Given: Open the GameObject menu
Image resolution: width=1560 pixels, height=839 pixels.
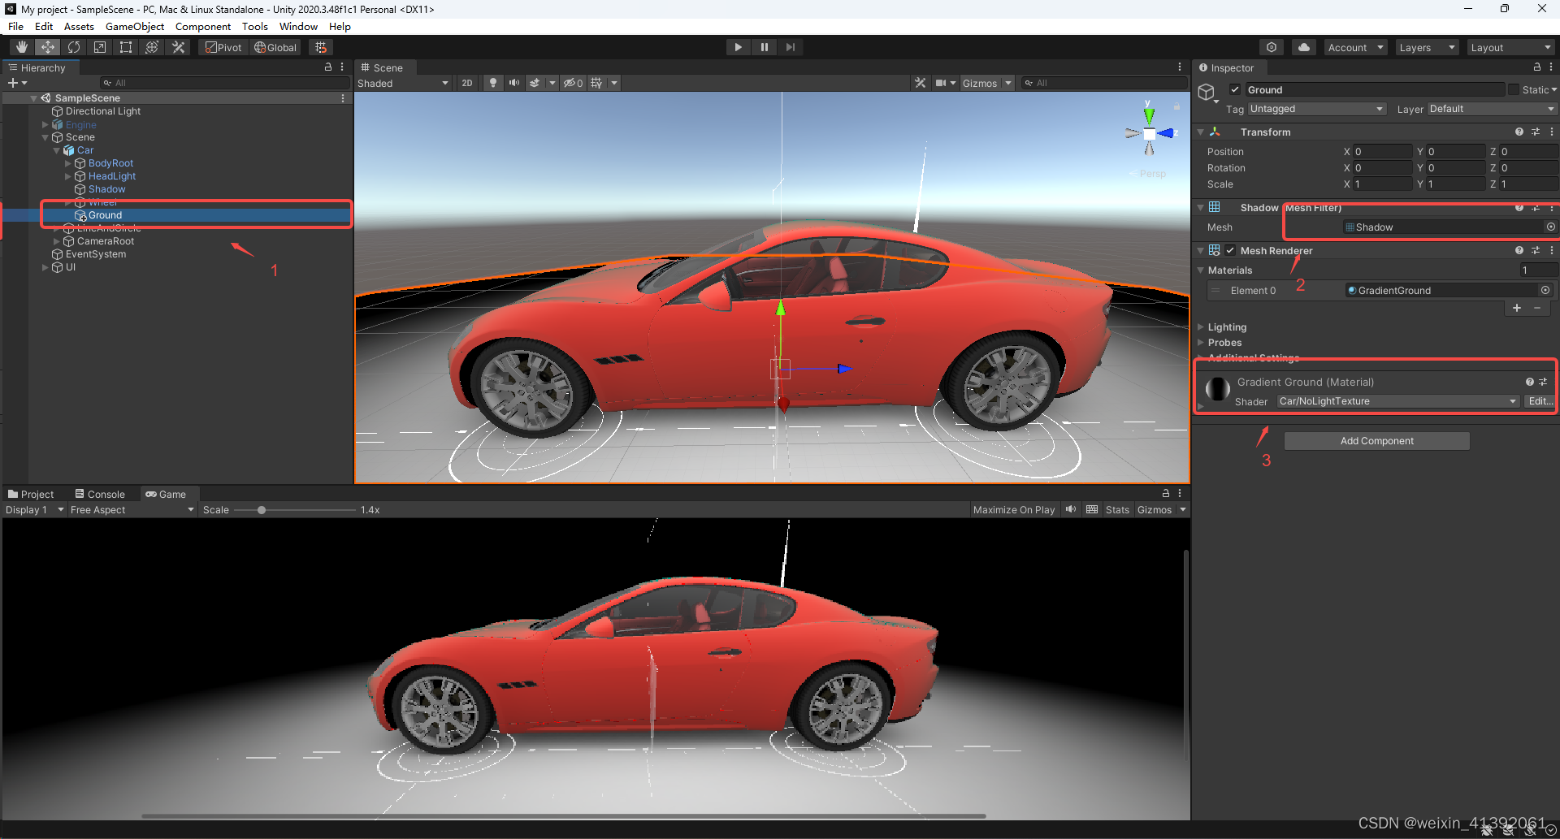Looking at the screenshot, I should click(x=134, y=26).
